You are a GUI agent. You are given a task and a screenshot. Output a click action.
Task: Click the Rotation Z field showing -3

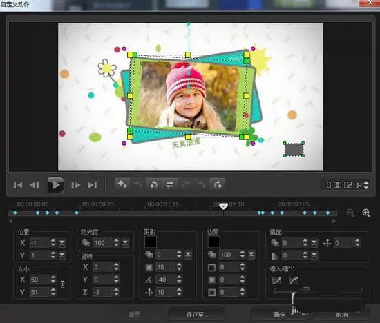[x=103, y=292]
